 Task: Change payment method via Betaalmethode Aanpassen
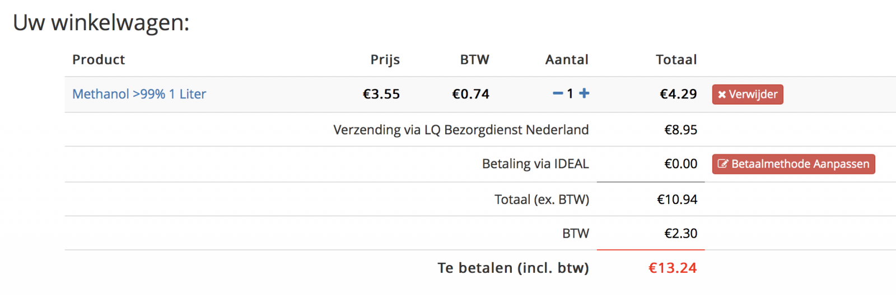pyautogui.click(x=794, y=164)
